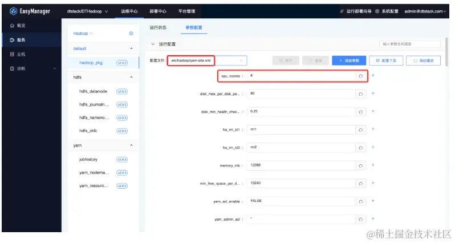This screenshot has width=455, height=243.
Task: Click plus icon next to yarn_admin_acl
Action: [373, 219]
